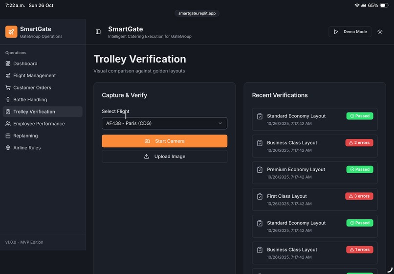The height and width of the screenshot is (274, 394).
Task: Click the time 7:22 a.m. in status bar
Action: pos(15,5)
